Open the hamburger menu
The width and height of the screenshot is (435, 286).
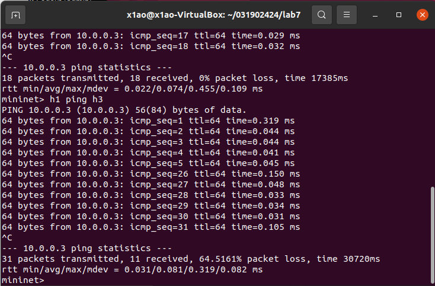[x=347, y=15]
